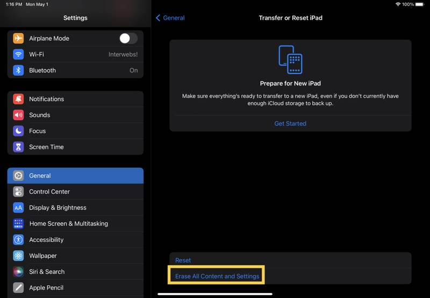Tap the Mon May 1 date
This screenshot has height=298, width=430.
pyautogui.click(x=37, y=4)
